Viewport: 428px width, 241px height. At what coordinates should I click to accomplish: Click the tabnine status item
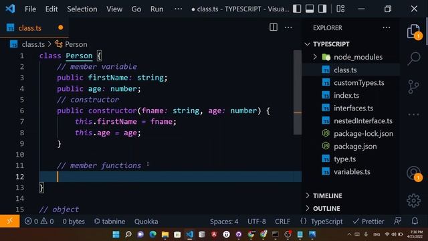pyautogui.click(x=110, y=222)
